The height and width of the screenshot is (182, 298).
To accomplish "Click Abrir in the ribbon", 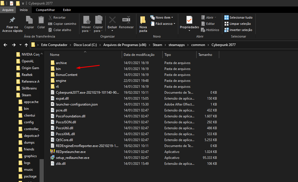I will (209, 17).
